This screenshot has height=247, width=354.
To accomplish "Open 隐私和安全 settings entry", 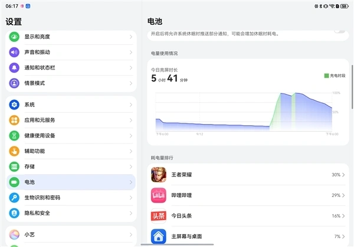I will (x=71, y=213).
